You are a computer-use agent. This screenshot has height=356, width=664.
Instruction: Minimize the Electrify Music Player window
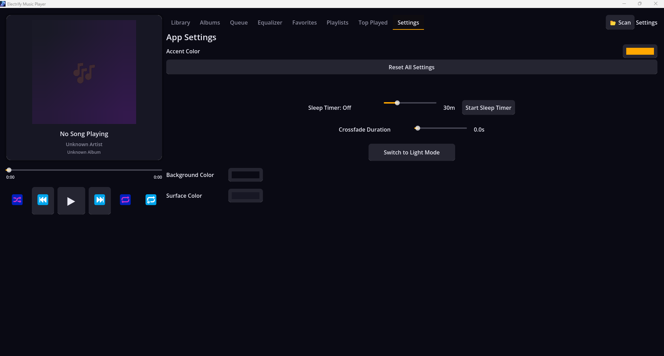point(624,4)
